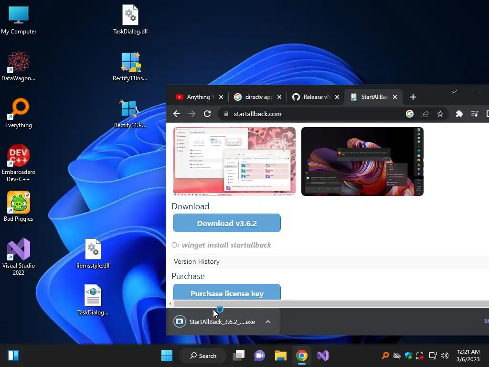Select Rectify11Ins... installer icon
489x367 pixels.
click(130, 66)
